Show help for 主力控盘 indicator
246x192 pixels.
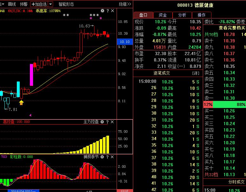click(107, 122)
